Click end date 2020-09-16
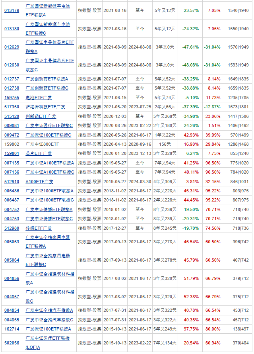Screen dimensions: 254x354 (140, 144)
